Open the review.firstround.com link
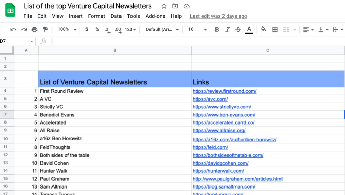Viewport: 345px width, 195px height. 225,91
